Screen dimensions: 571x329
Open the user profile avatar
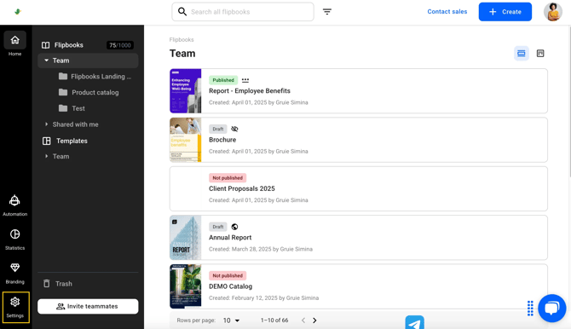[553, 12]
